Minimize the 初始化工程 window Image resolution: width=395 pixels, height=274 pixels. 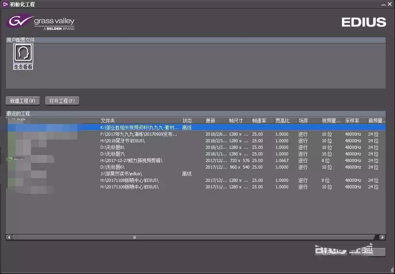tap(384, 4)
